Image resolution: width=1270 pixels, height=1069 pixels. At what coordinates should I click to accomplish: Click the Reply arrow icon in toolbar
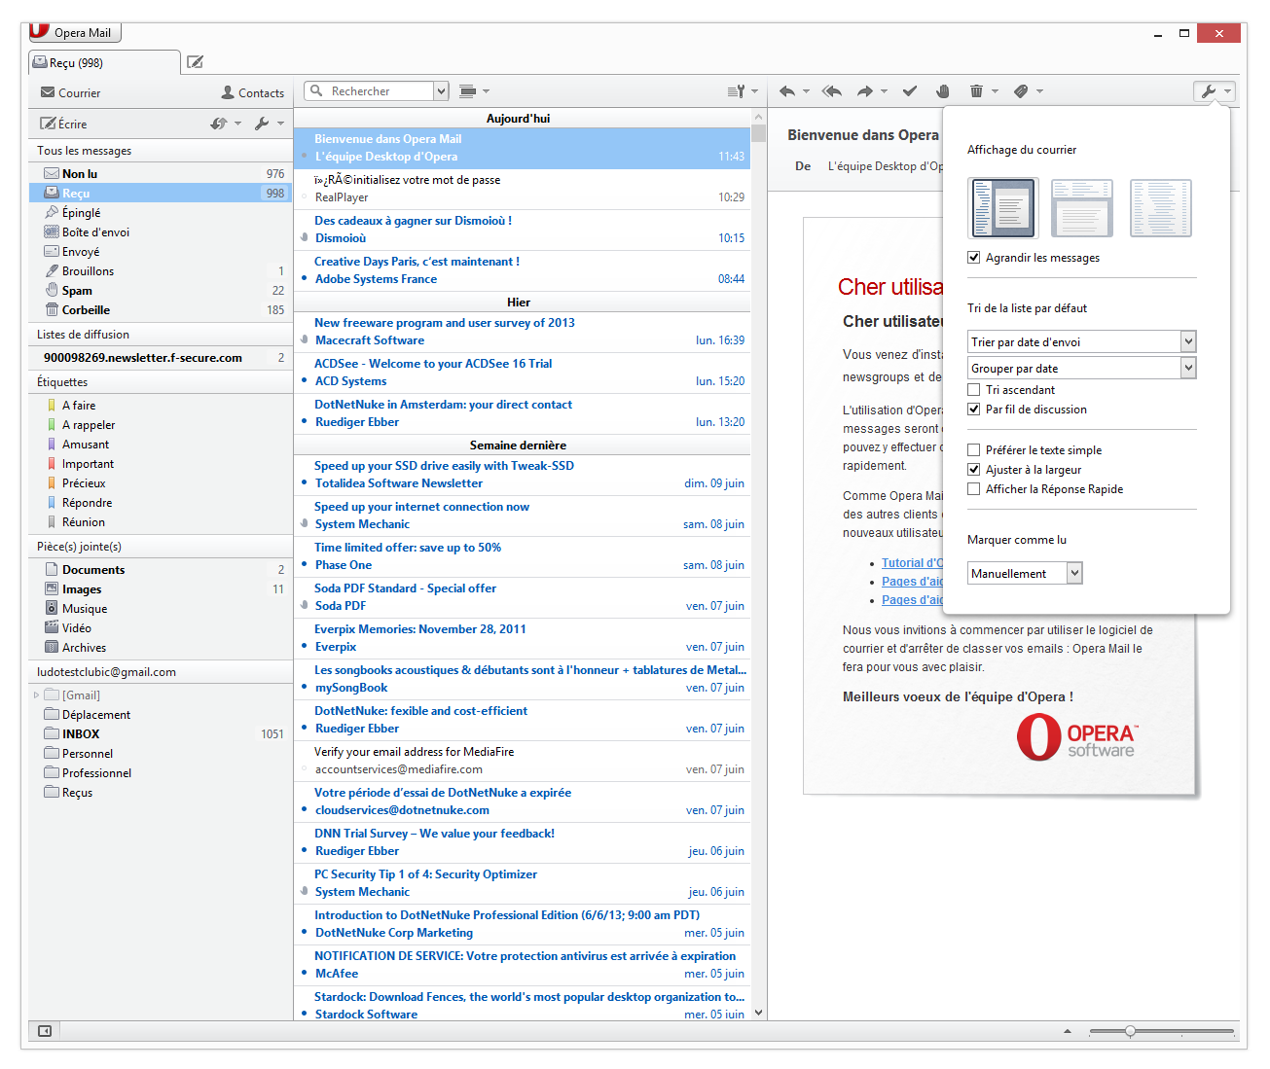point(787,91)
